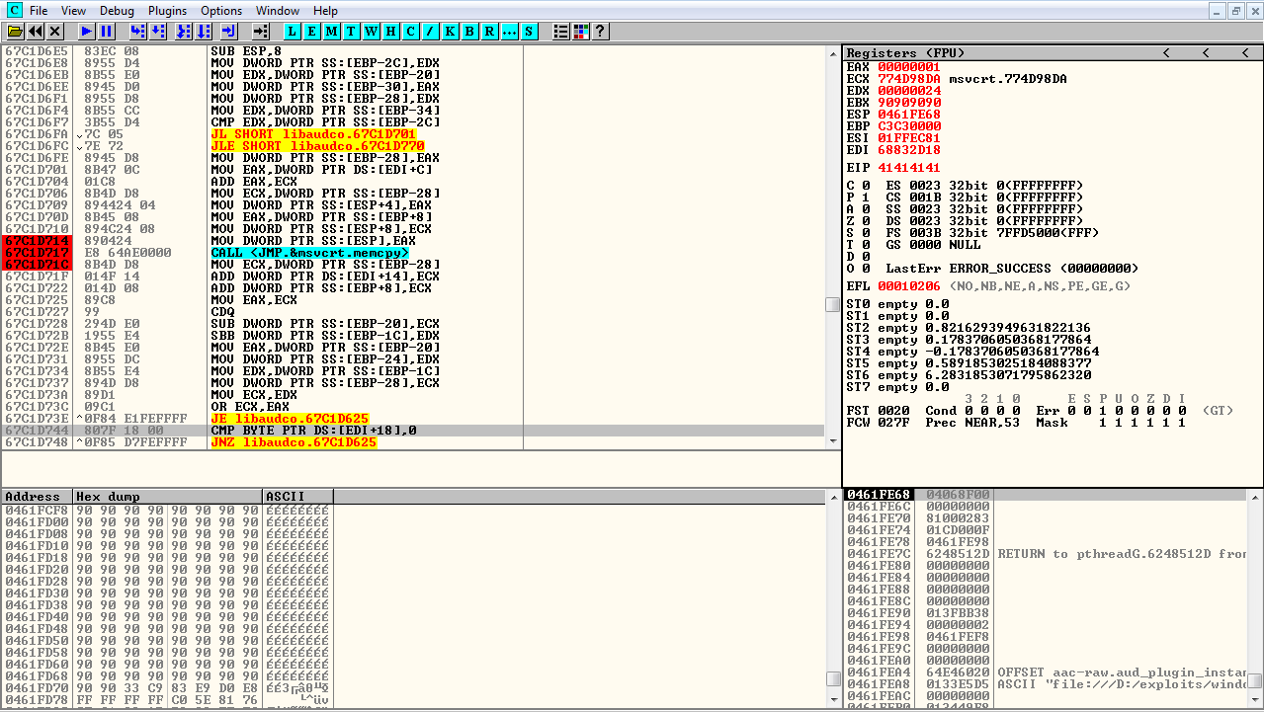
Task: Click the MDI child system menu icon
Action: 13,10
